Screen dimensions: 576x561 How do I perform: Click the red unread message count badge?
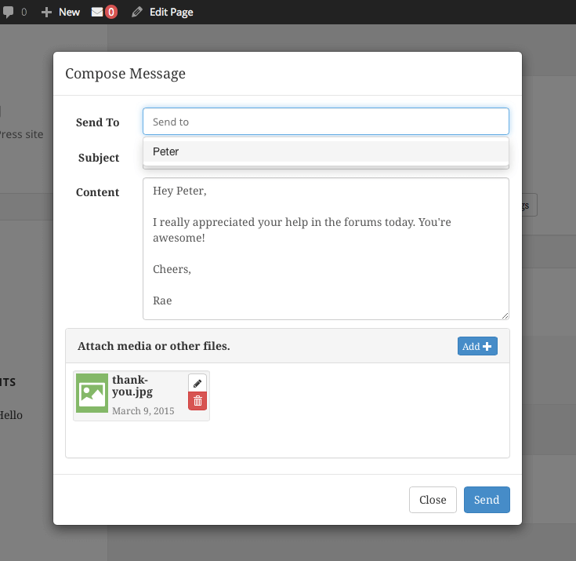(x=111, y=12)
